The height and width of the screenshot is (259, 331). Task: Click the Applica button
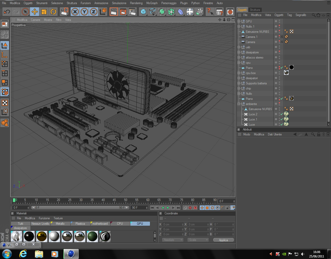point(223,240)
